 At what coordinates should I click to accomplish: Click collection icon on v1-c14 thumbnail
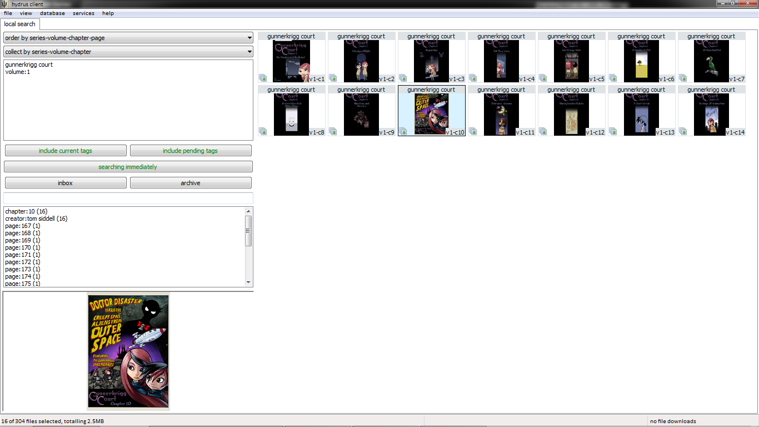click(683, 132)
